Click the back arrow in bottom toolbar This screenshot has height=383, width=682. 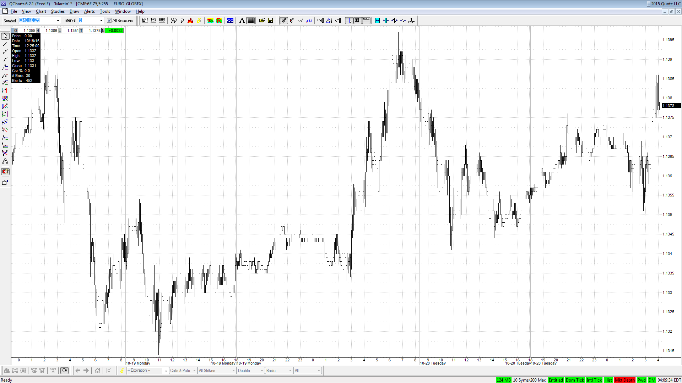click(x=78, y=371)
